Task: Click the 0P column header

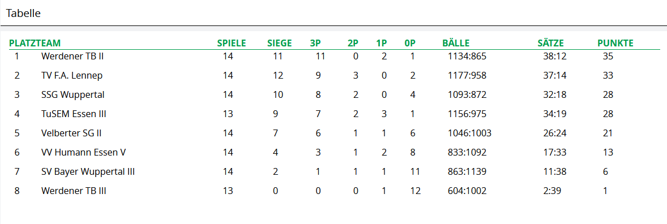Action: [409, 43]
